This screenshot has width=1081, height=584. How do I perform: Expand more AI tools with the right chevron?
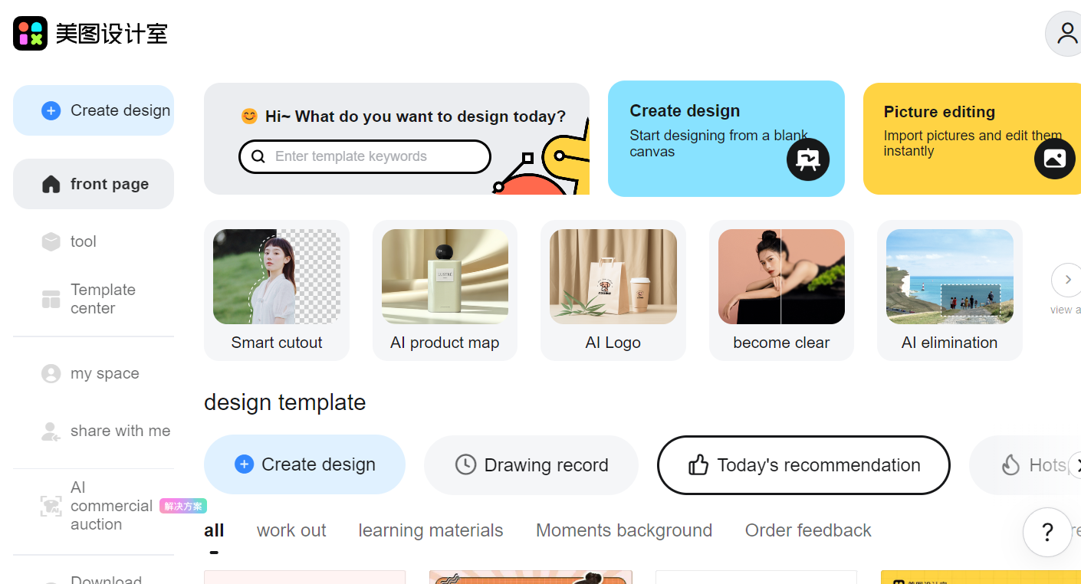pos(1067,280)
